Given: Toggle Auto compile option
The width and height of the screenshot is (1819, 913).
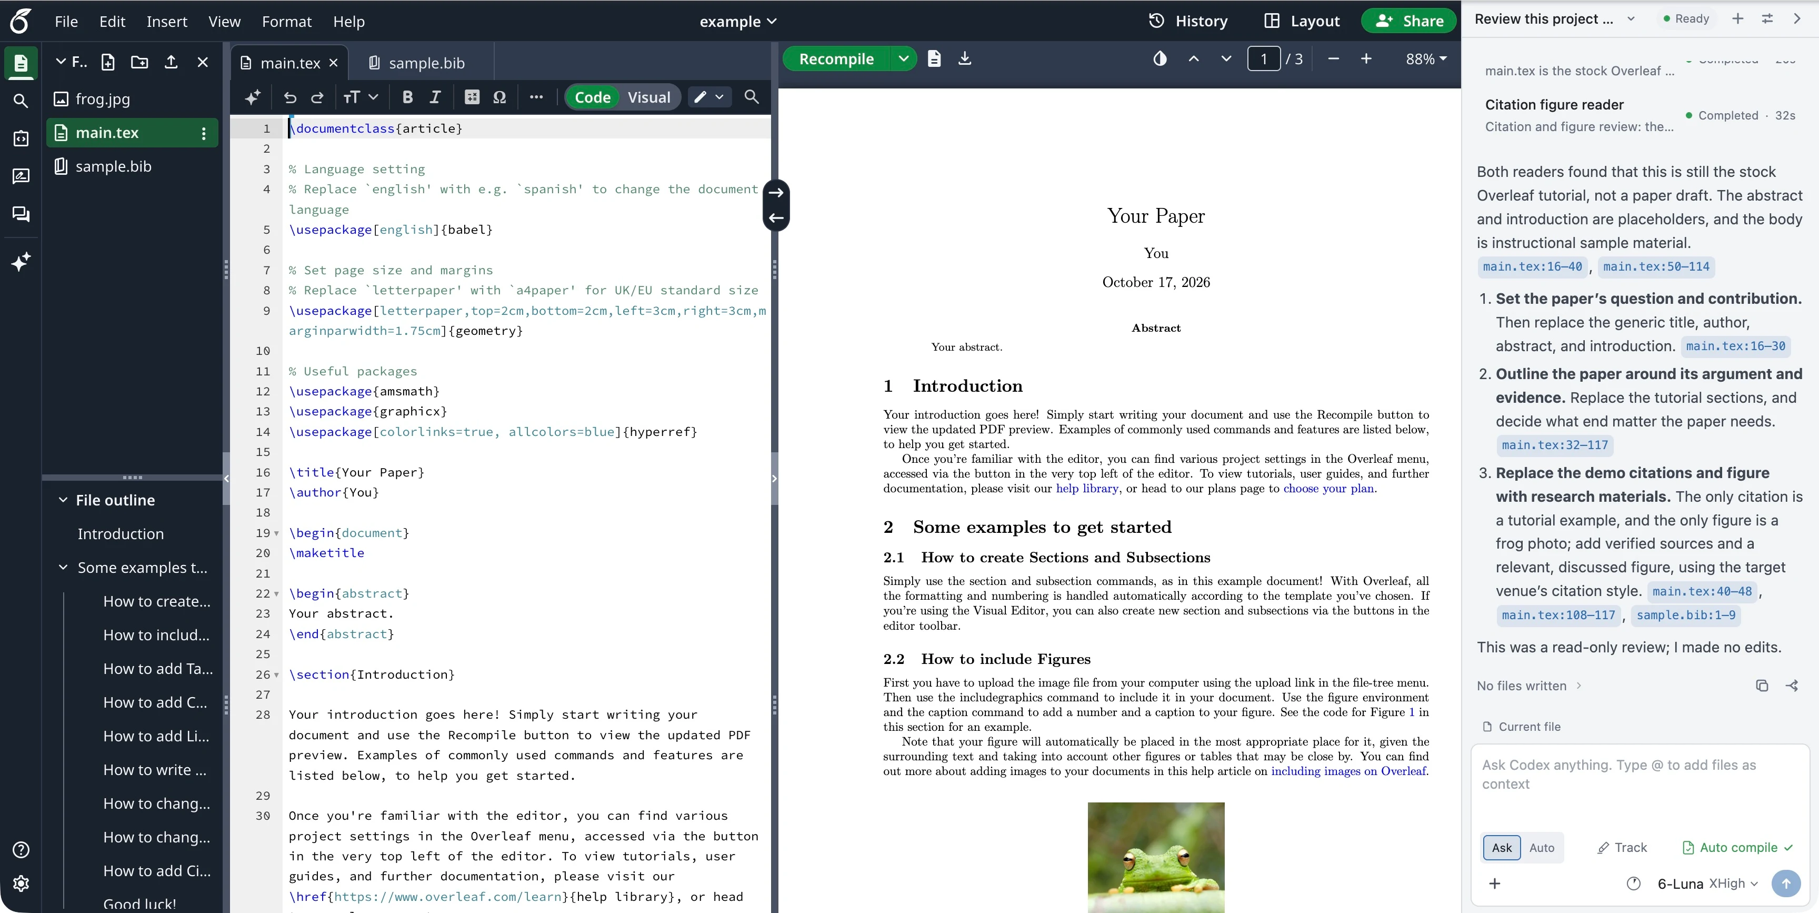Looking at the screenshot, I should coord(1737,847).
